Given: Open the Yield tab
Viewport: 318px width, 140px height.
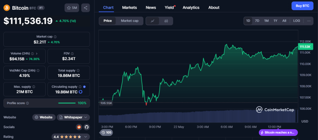Looking at the screenshot, I should click(x=169, y=7).
